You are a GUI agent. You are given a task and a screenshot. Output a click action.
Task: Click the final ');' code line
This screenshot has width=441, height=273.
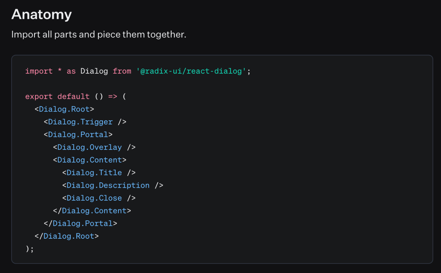point(30,249)
